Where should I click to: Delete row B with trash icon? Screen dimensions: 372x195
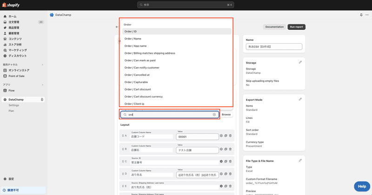[230, 149]
